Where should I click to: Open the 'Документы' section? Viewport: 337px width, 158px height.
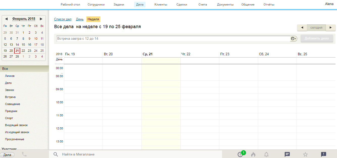225,5
